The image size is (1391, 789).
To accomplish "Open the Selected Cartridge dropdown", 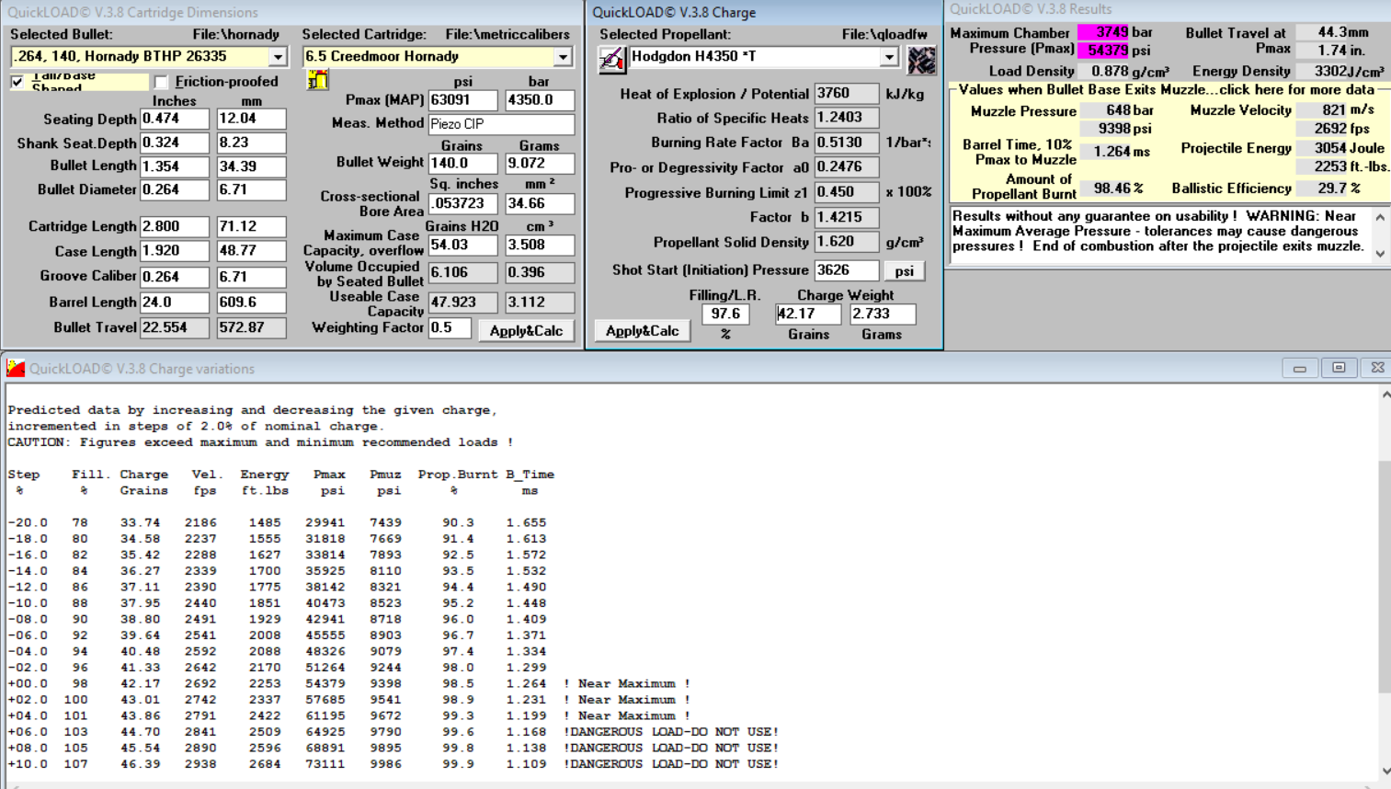I will click(563, 57).
